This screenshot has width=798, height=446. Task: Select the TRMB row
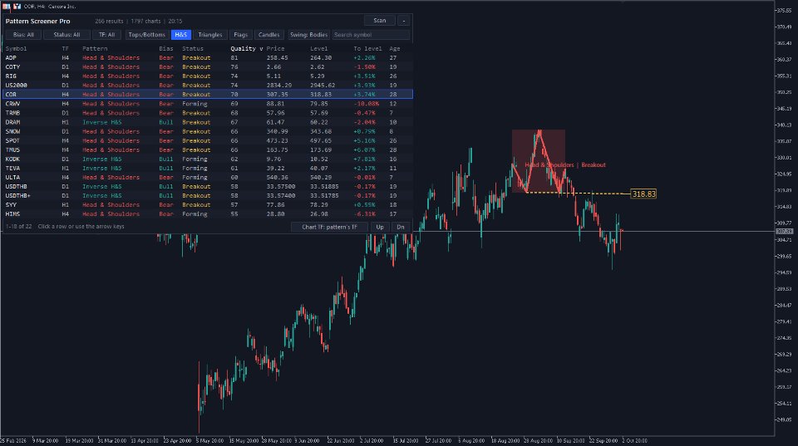coord(208,113)
